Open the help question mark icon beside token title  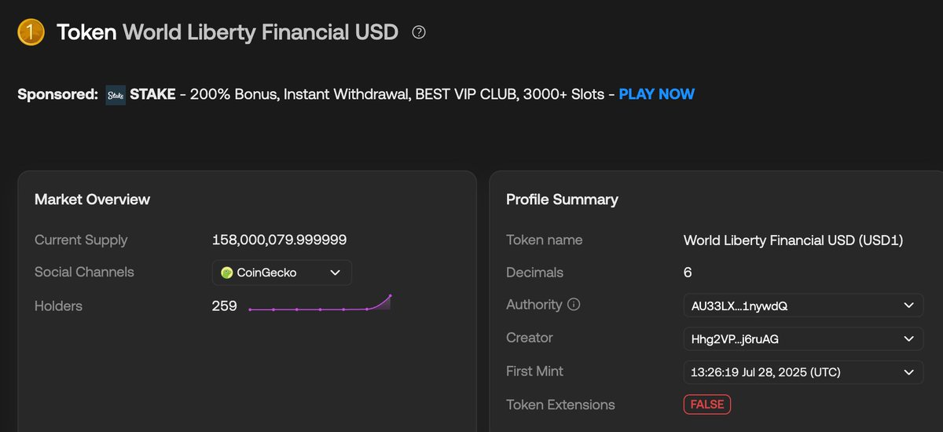tap(419, 32)
